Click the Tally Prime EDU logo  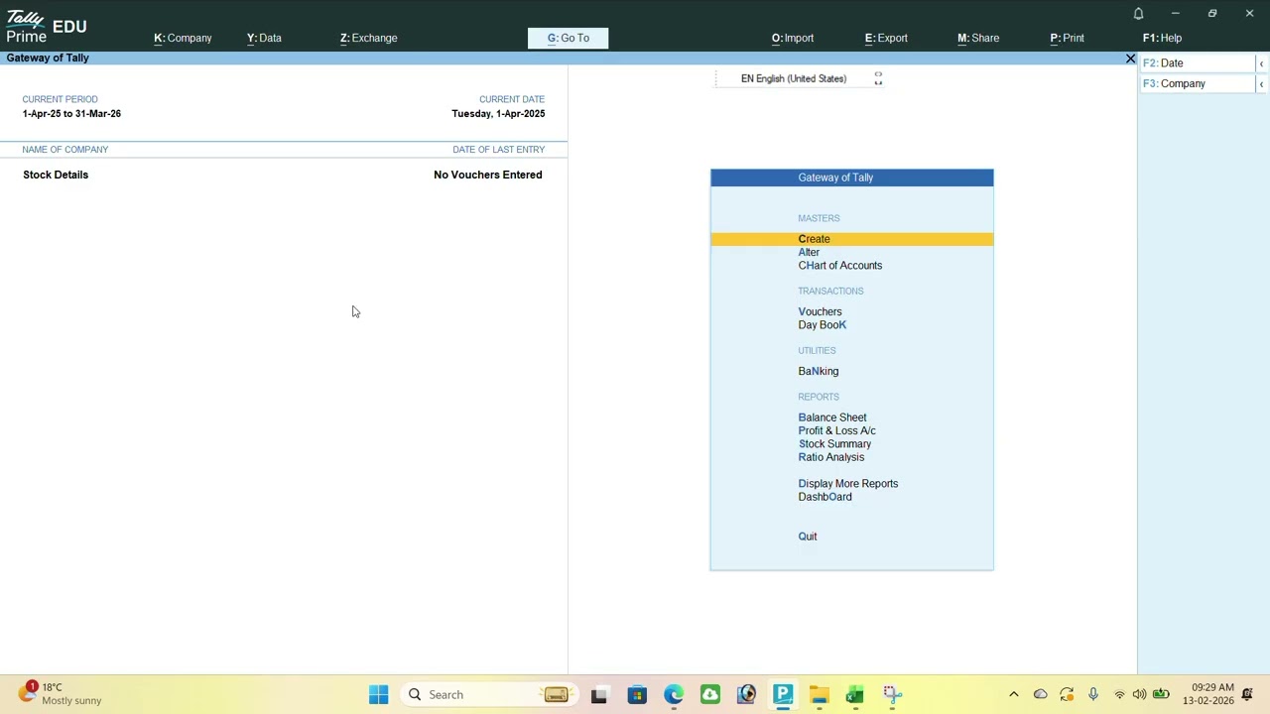coord(46,27)
